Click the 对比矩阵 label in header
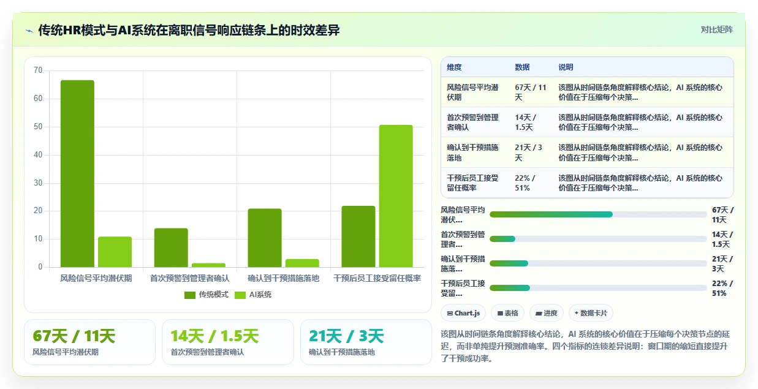Viewport: 758px width, 389px height. tap(716, 29)
